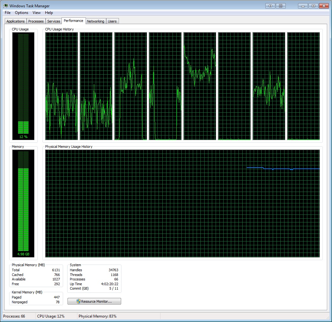Open the Options menu
Image resolution: width=332 pixels, height=322 pixels.
click(x=21, y=13)
